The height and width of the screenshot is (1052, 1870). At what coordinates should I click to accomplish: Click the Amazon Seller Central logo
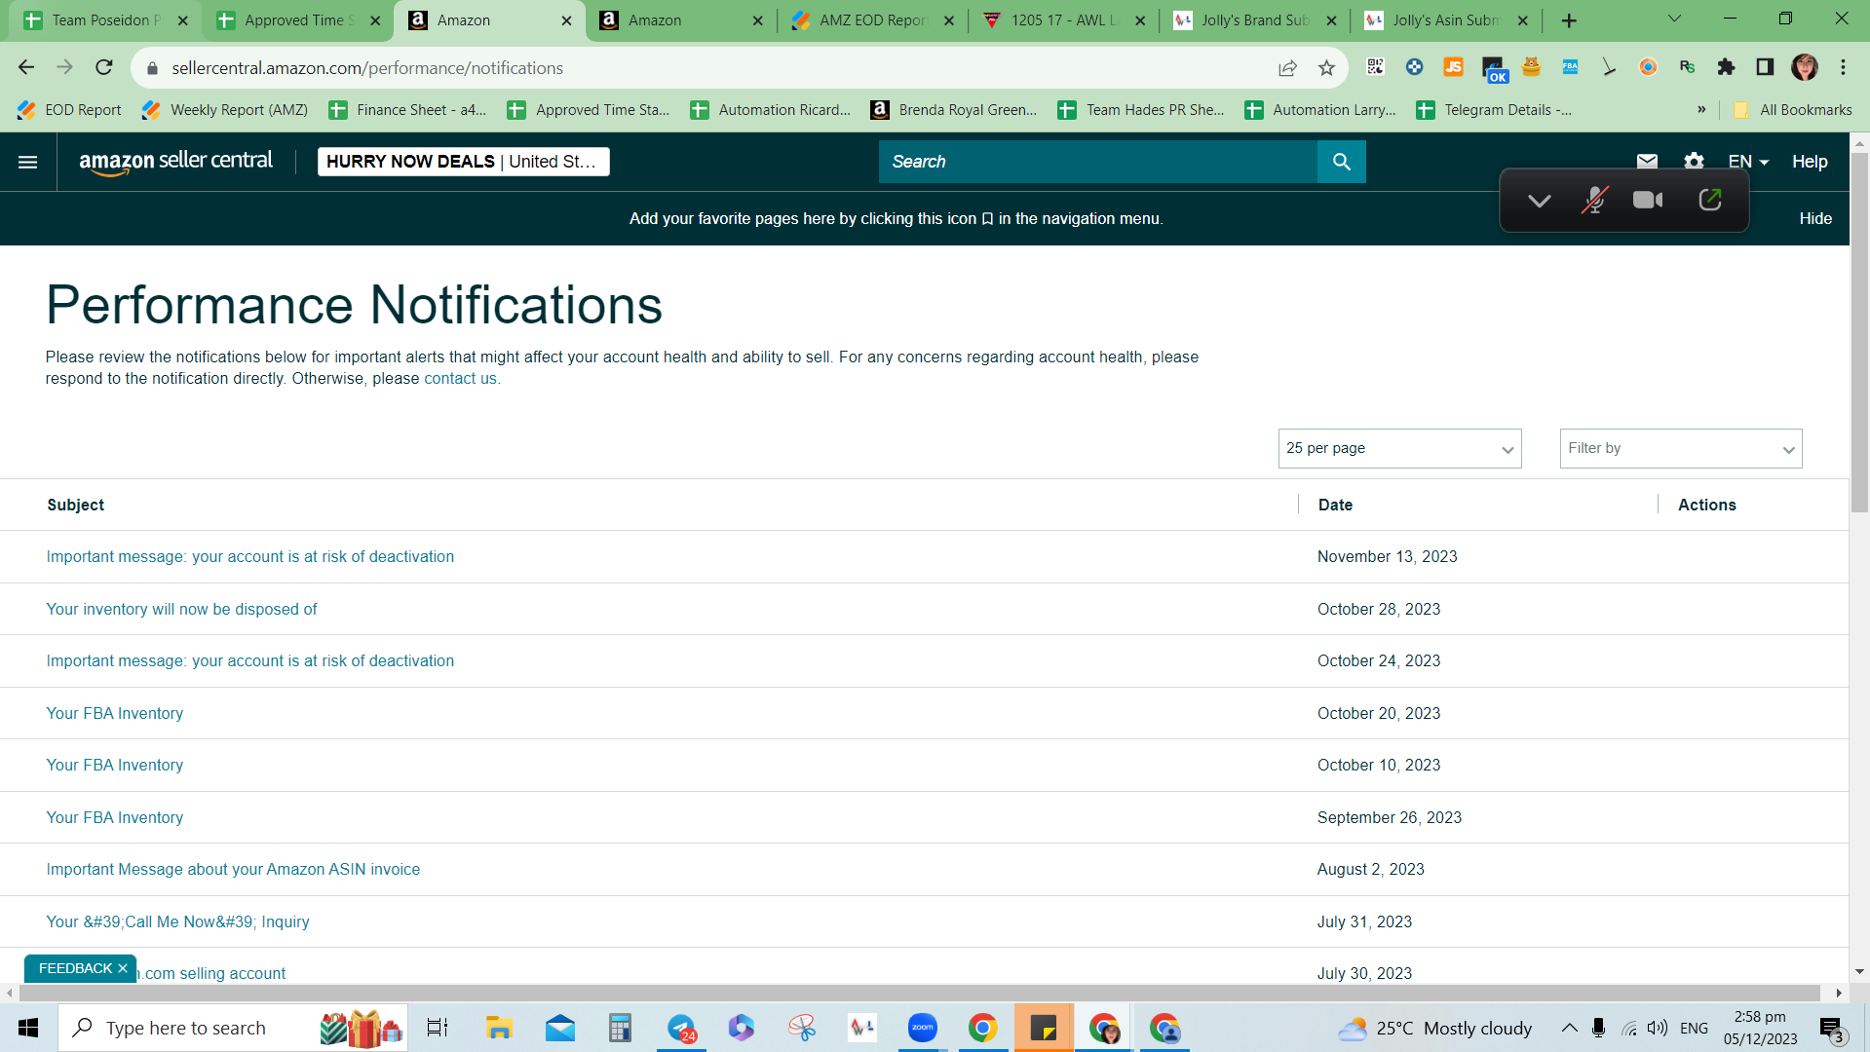(175, 162)
